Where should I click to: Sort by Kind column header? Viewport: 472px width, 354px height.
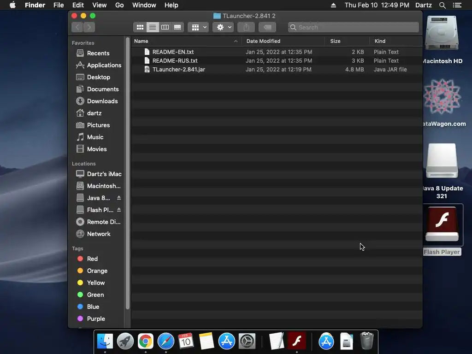396,41
